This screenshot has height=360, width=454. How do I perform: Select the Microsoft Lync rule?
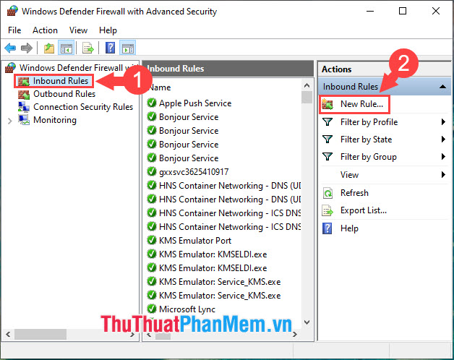tap(187, 309)
